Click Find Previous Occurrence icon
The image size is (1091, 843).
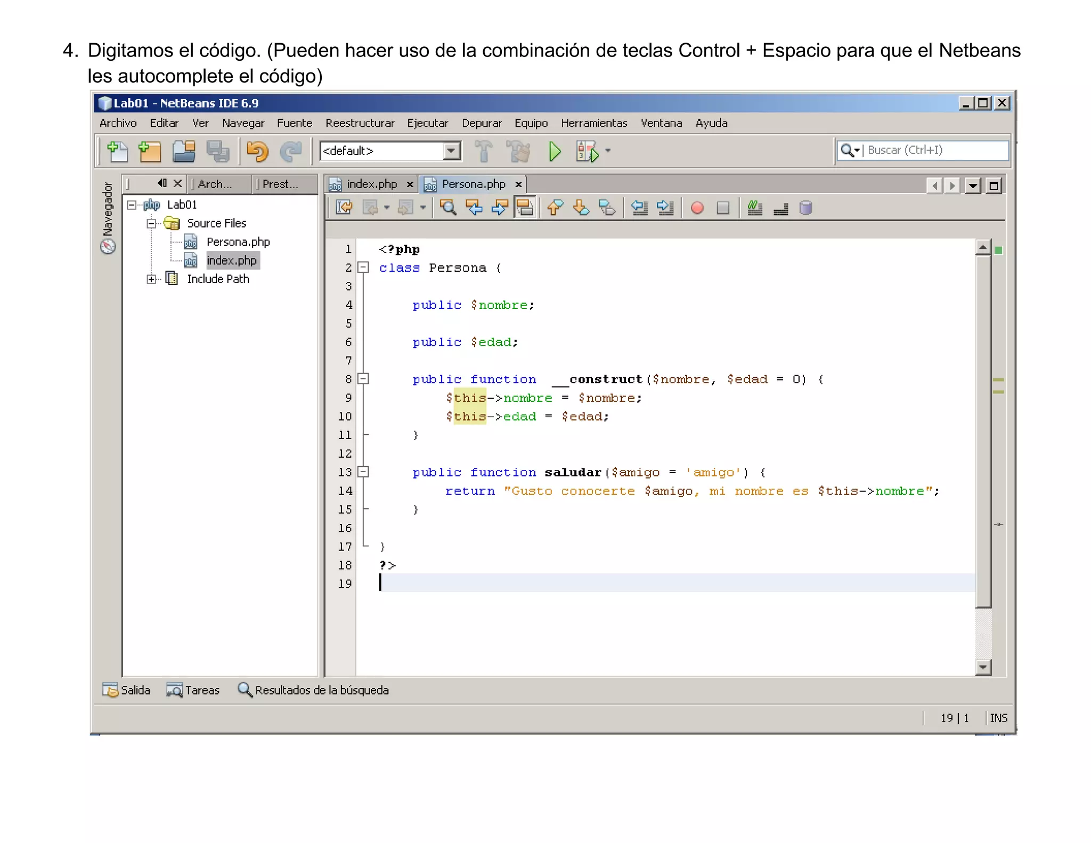[x=474, y=208]
